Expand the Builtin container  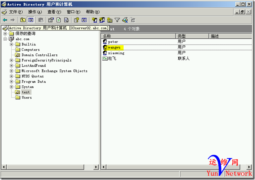pos(11,44)
